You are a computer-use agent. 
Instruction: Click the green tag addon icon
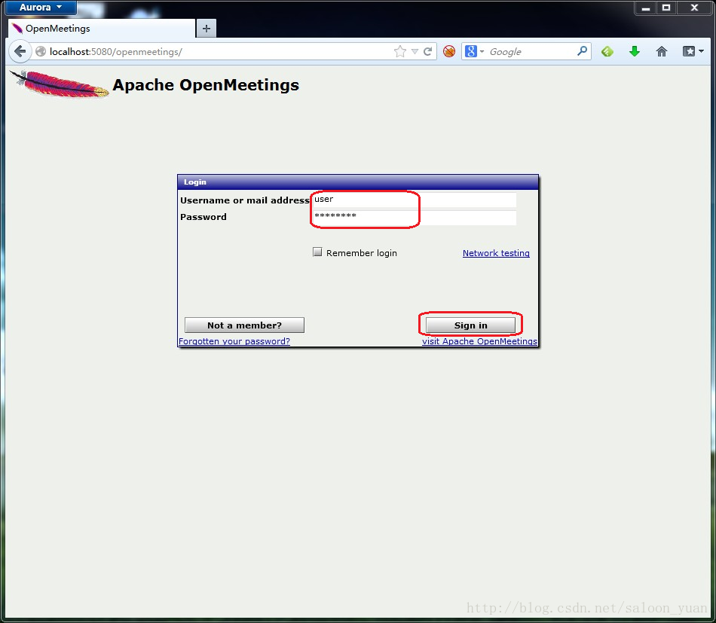tap(607, 51)
